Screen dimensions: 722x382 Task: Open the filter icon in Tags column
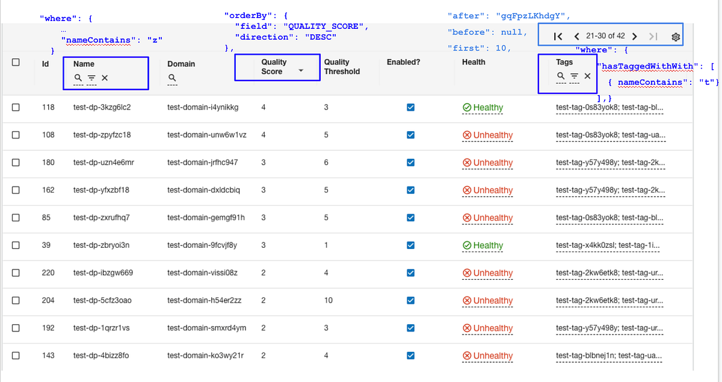click(x=574, y=76)
